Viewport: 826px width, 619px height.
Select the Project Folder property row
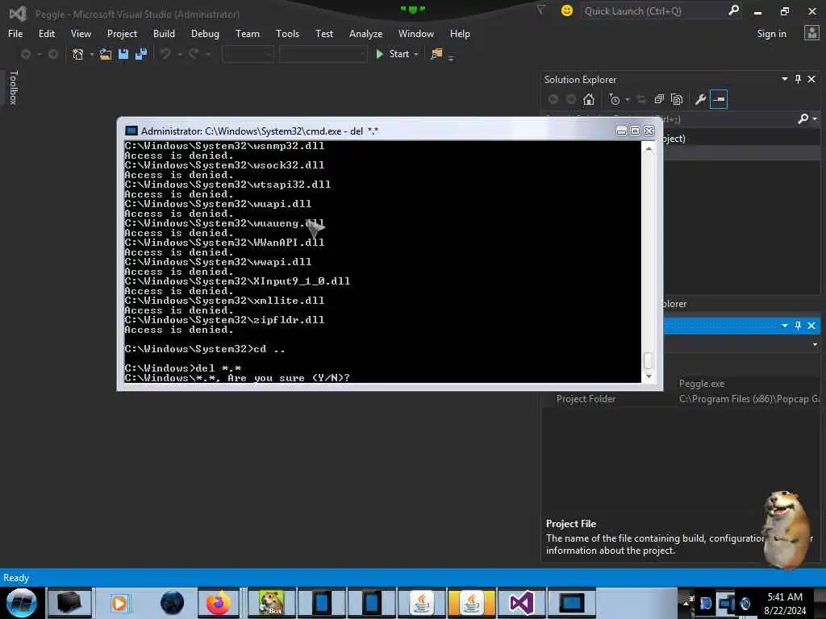(681, 399)
